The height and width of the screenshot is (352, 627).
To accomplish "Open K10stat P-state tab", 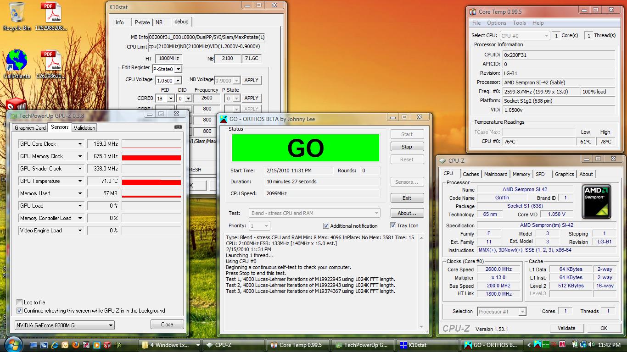I will click(x=142, y=22).
